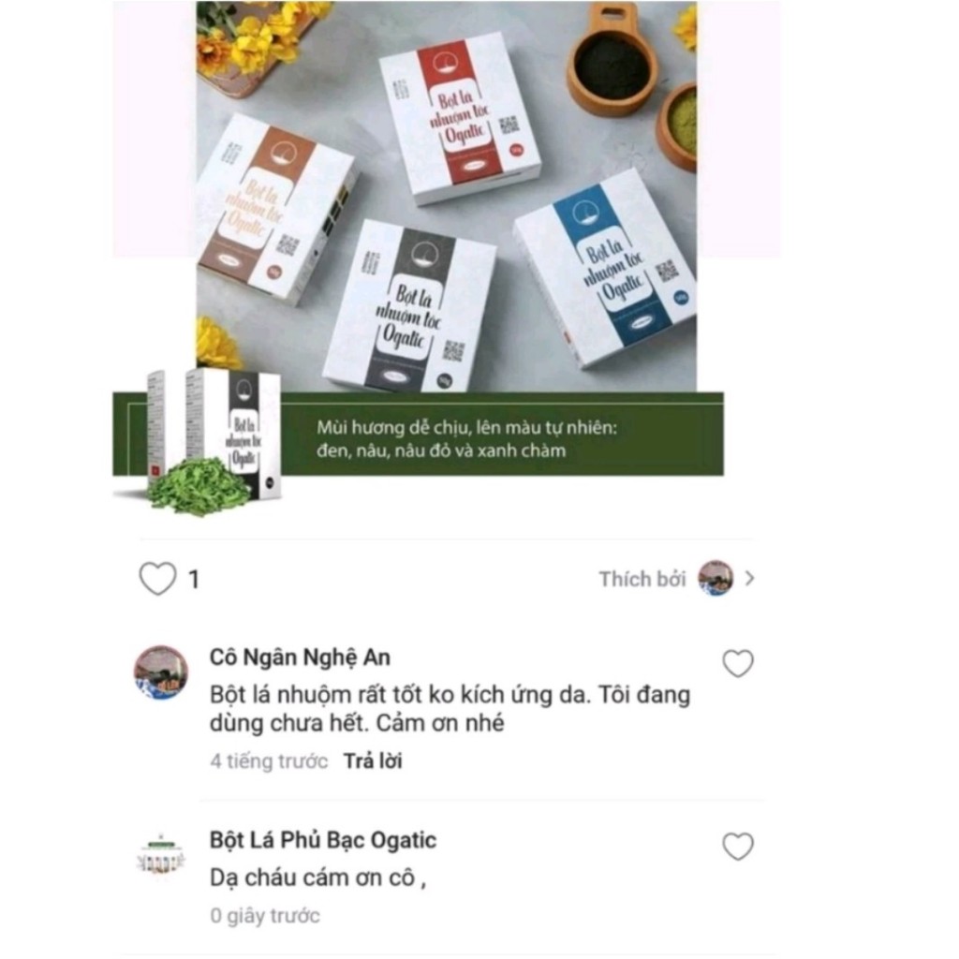Screen dimensions: 959x959
Task: Toggle heart on Dạ cháu cám ơn cô comment
Action: [738, 847]
